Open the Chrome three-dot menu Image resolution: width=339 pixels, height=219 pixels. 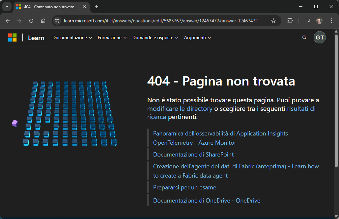[x=331, y=21]
